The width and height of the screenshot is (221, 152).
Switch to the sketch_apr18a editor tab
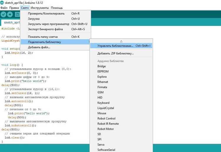point(11,23)
